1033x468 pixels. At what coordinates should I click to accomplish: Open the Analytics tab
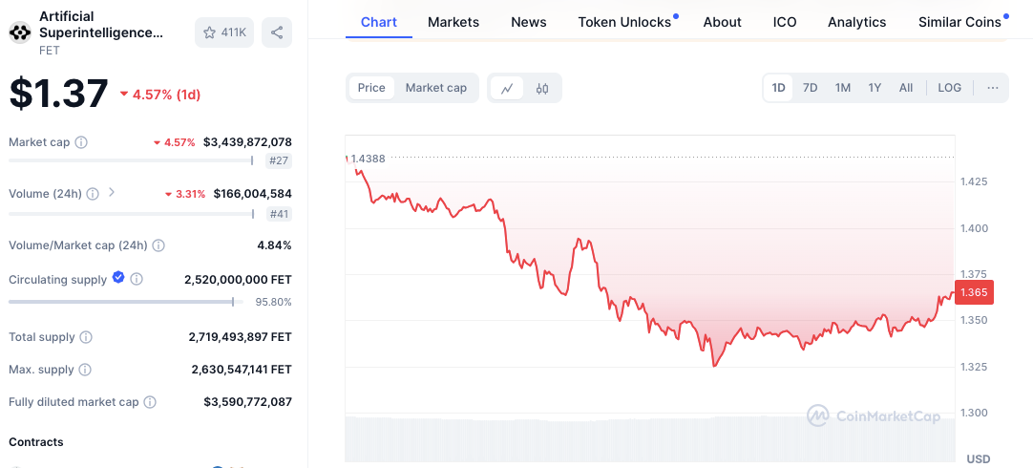856,22
